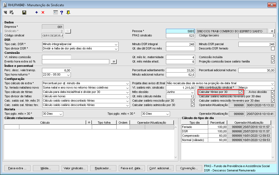The image size is (279, 175).
Task: Open Valor sindicato... button
Action: 75,168
